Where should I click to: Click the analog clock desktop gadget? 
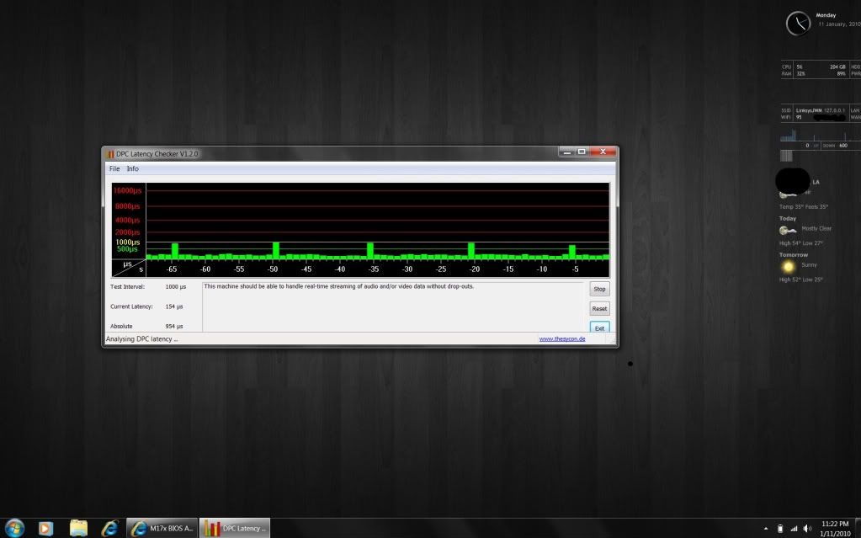tap(798, 24)
